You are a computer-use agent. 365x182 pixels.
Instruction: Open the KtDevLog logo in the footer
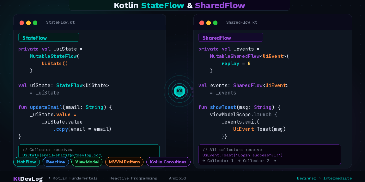[28, 179]
